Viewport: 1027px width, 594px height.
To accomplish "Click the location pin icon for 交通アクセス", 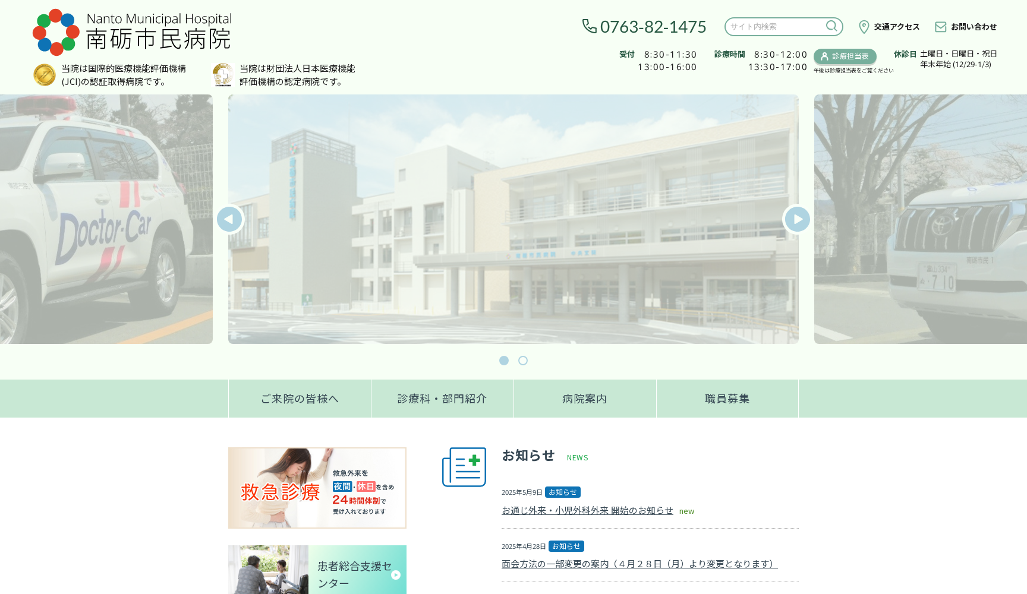I will pos(863,26).
